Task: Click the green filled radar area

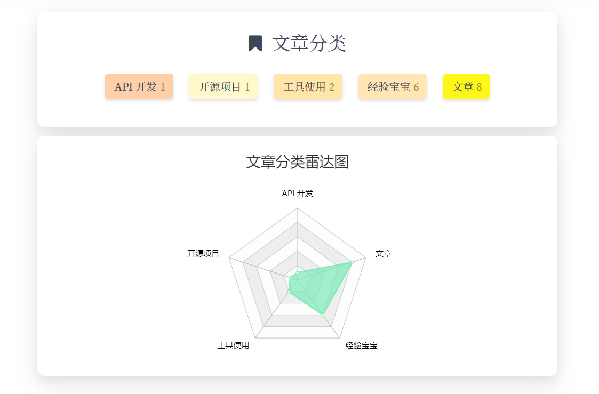Action: tap(320, 285)
